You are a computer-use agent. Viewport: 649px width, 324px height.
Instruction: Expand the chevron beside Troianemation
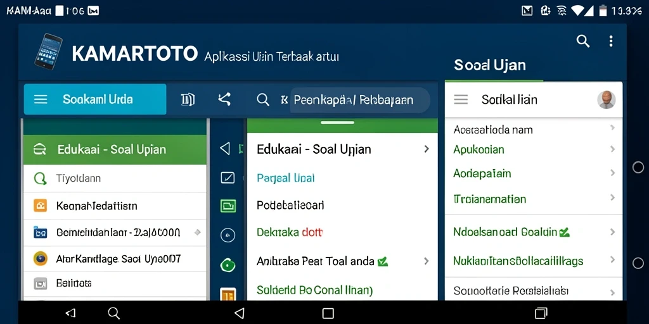(613, 198)
